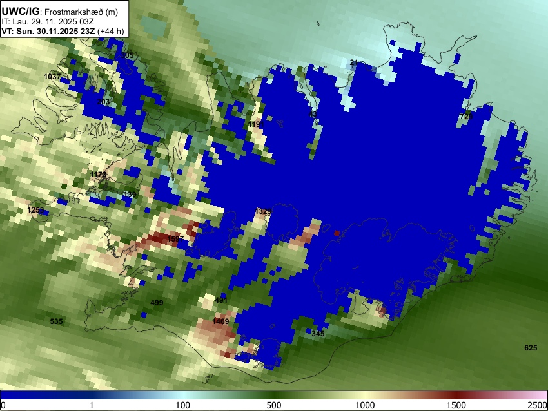Click the 1253 value label
Screen dimensions: 548x411
tap(35, 210)
